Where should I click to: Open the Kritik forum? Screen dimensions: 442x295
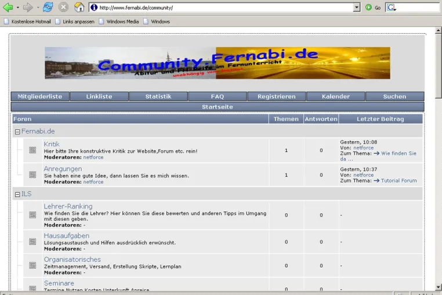[x=52, y=144]
